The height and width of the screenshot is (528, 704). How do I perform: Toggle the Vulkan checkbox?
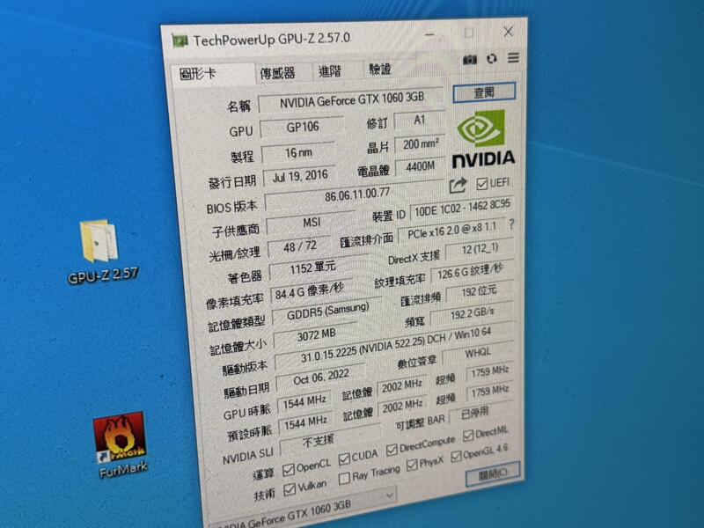pyautogui.click(x=290, y=488)
